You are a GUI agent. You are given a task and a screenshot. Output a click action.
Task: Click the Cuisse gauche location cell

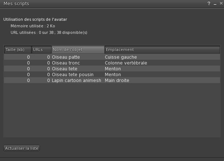click(x=121, y=57)
